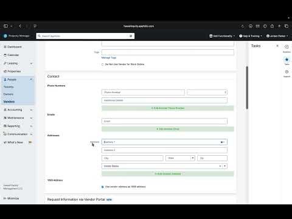Close the Tasks panel
Viewport: 292px width, 219px height.
point(277,46)
